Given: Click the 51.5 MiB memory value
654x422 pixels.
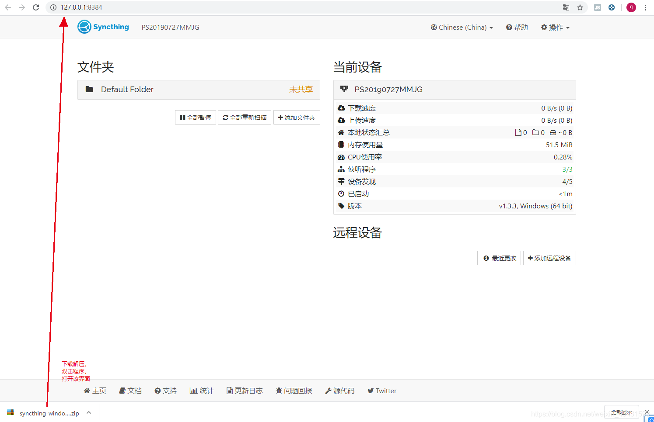Looking at the screenshot, I should (559, 145).
